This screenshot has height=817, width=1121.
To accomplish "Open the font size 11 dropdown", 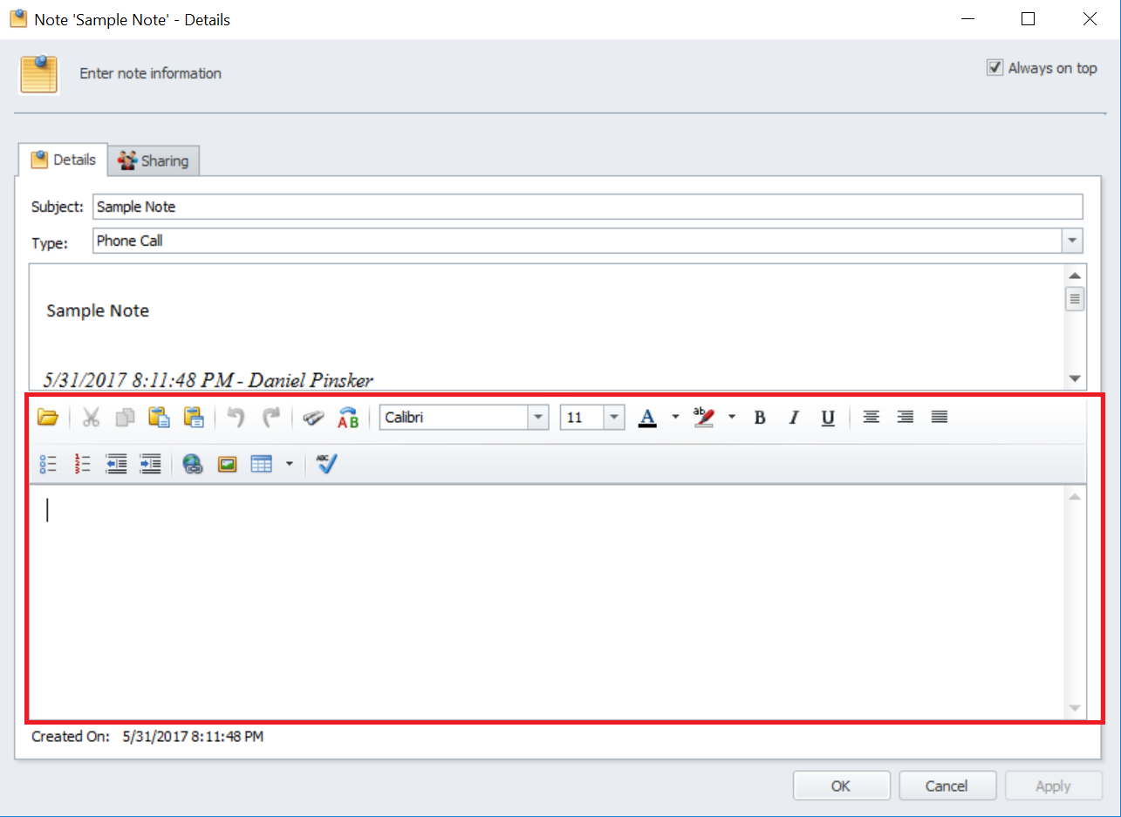I will click(x=614, y=418).
